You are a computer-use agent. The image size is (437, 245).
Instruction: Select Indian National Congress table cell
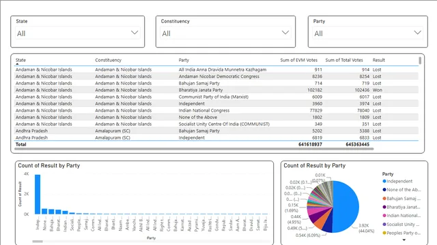coord(204,110)
